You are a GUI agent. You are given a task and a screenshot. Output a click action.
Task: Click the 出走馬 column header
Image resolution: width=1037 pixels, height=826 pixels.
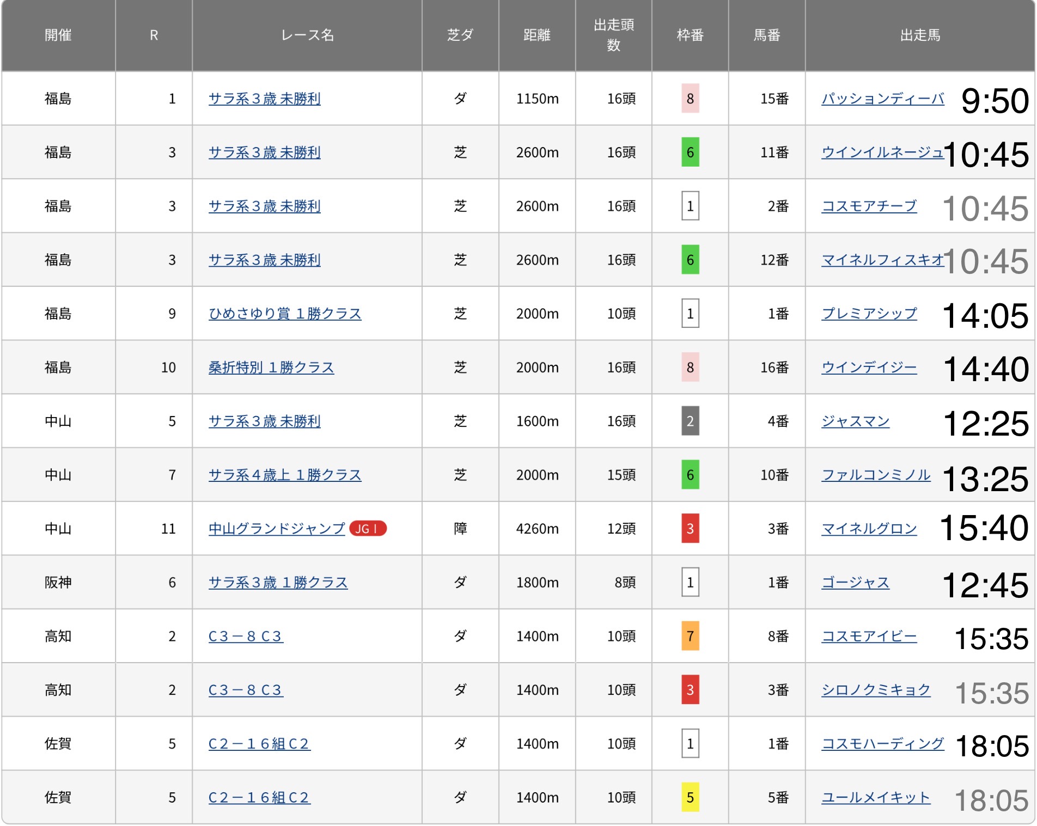920,35
